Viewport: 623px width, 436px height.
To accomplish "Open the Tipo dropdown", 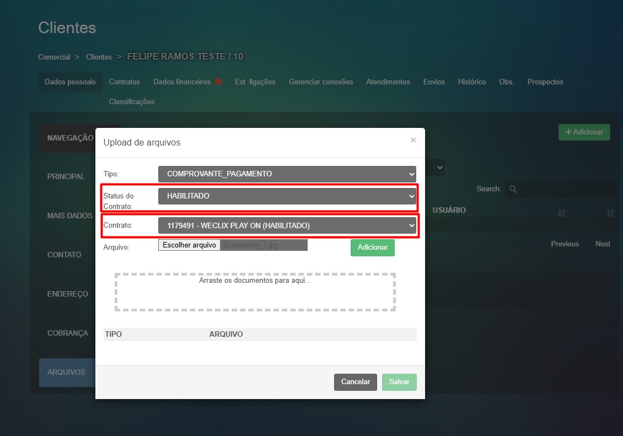I will point(287,174).
